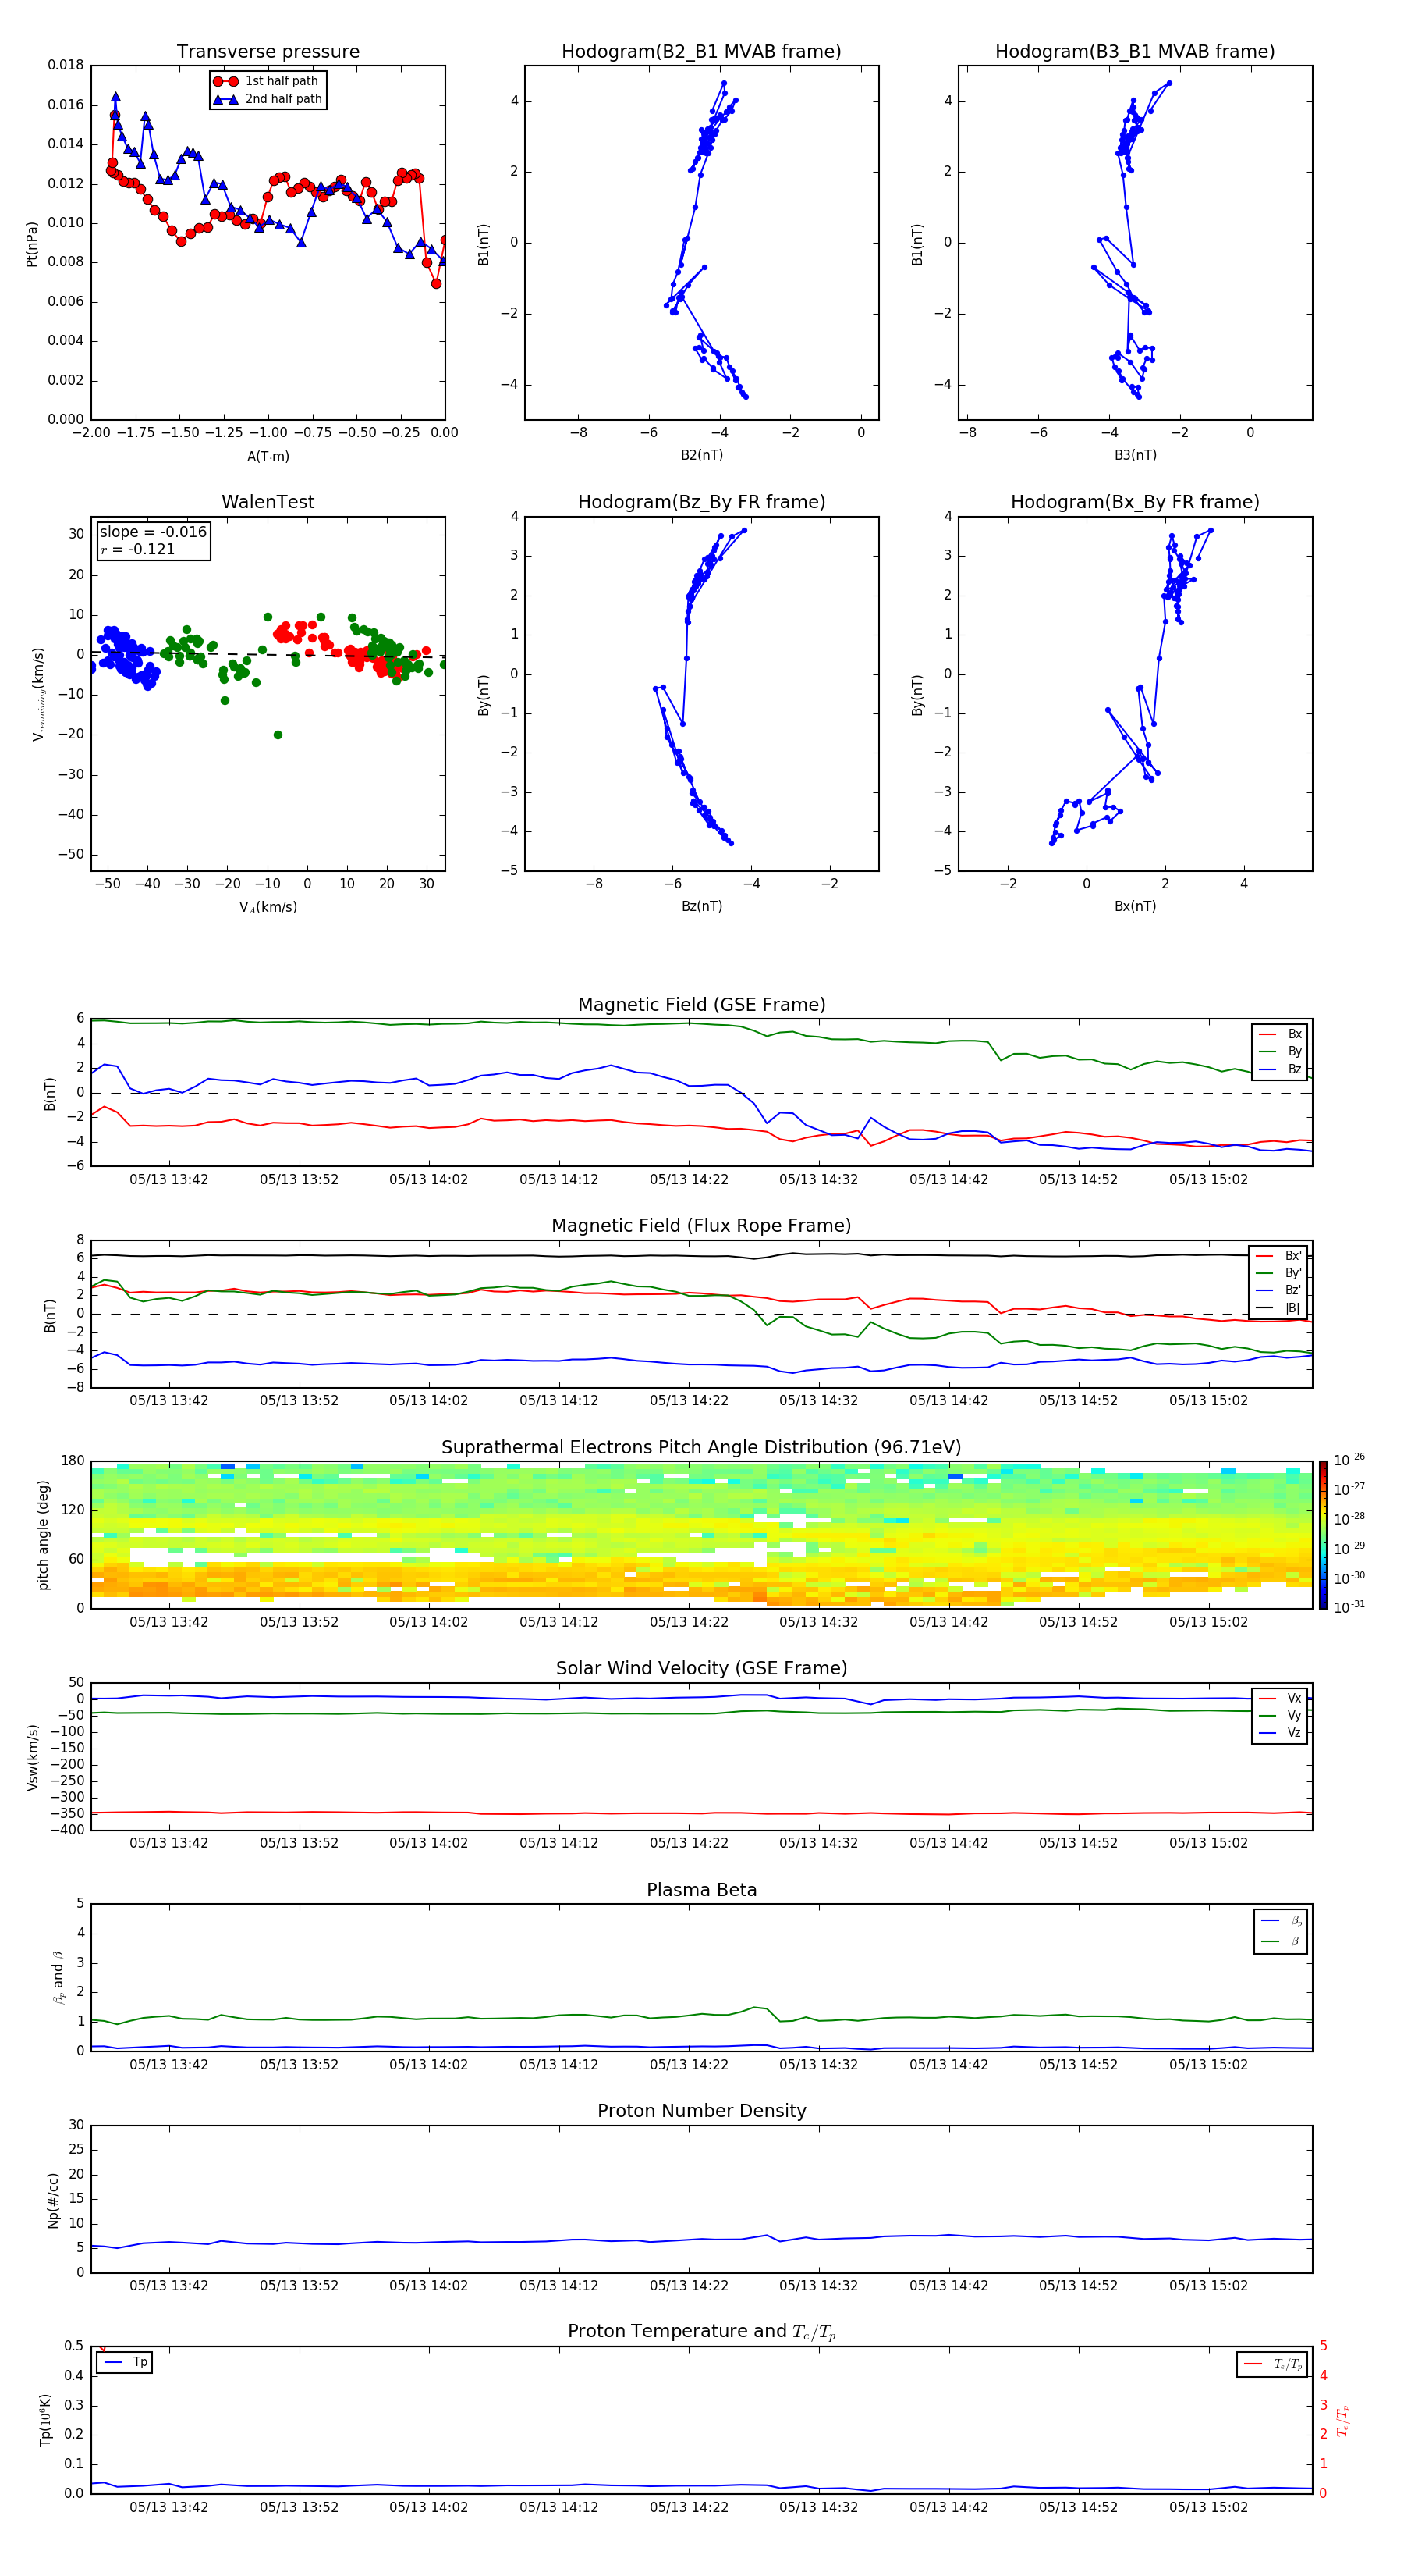
Task: Click the 10^-26 colorbar tick label
Action: [1349, 1460]
